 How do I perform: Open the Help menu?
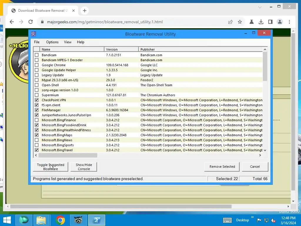tap(81, 42)
